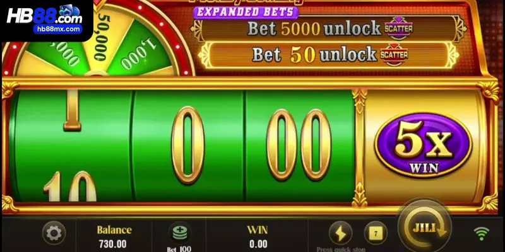
Task: Click the 5x WIN purple multiplier badge
Action: point(423,145)
